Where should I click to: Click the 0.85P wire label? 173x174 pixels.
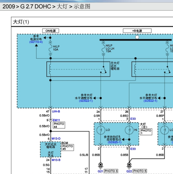click(160, 116)
